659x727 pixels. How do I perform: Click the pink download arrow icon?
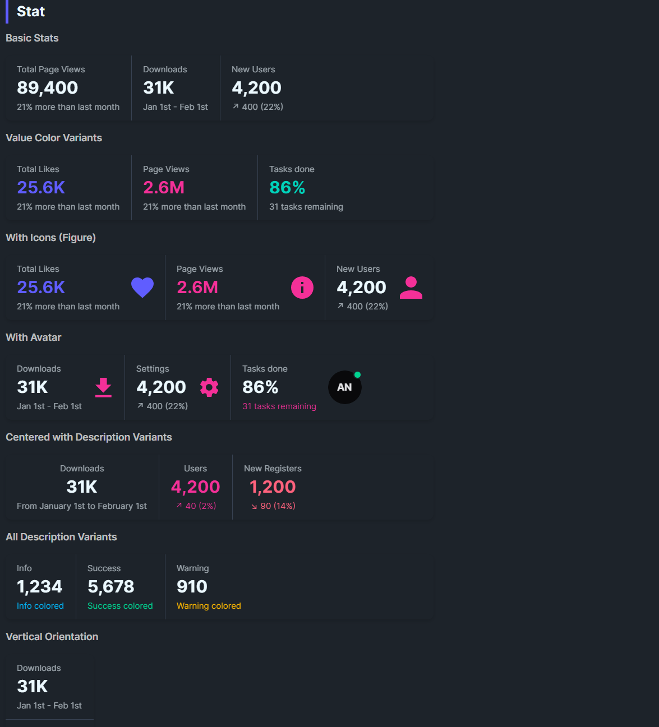pos(103,387)
